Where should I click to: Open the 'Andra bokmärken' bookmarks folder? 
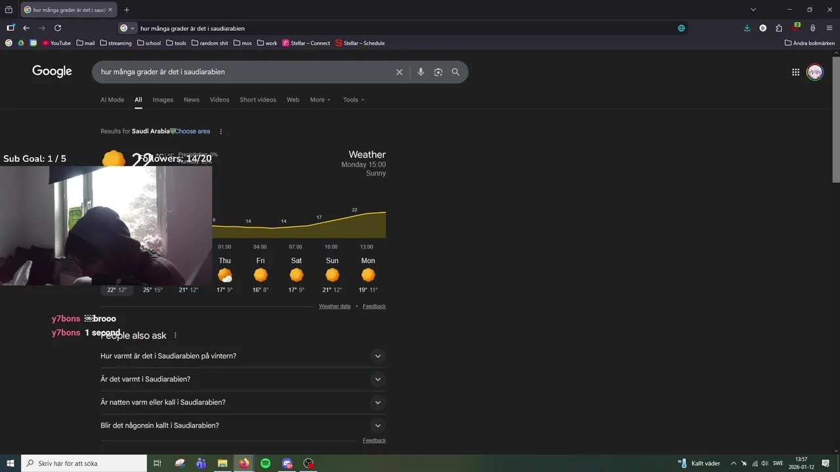coord(810,43)
